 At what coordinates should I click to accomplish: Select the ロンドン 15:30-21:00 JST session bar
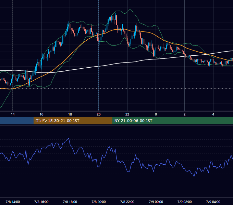73,121
